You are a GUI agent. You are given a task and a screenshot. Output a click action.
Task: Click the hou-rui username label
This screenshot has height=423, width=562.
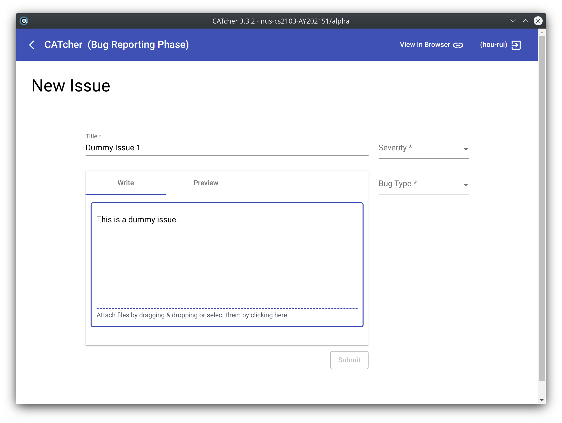tap(494, 45)
